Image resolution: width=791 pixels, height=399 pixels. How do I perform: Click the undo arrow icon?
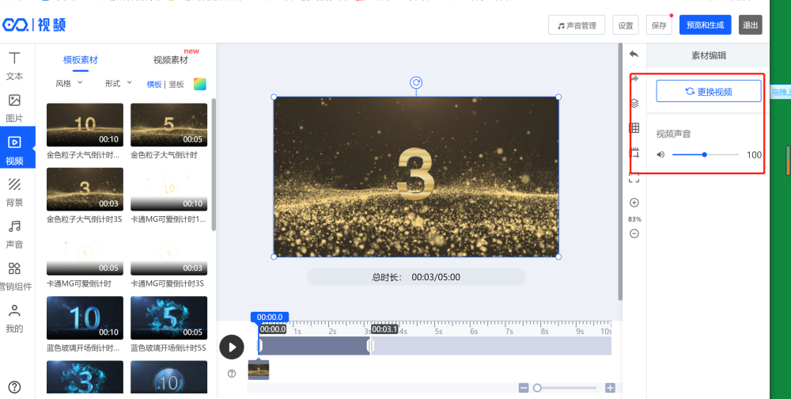click(x=634, y=54)
